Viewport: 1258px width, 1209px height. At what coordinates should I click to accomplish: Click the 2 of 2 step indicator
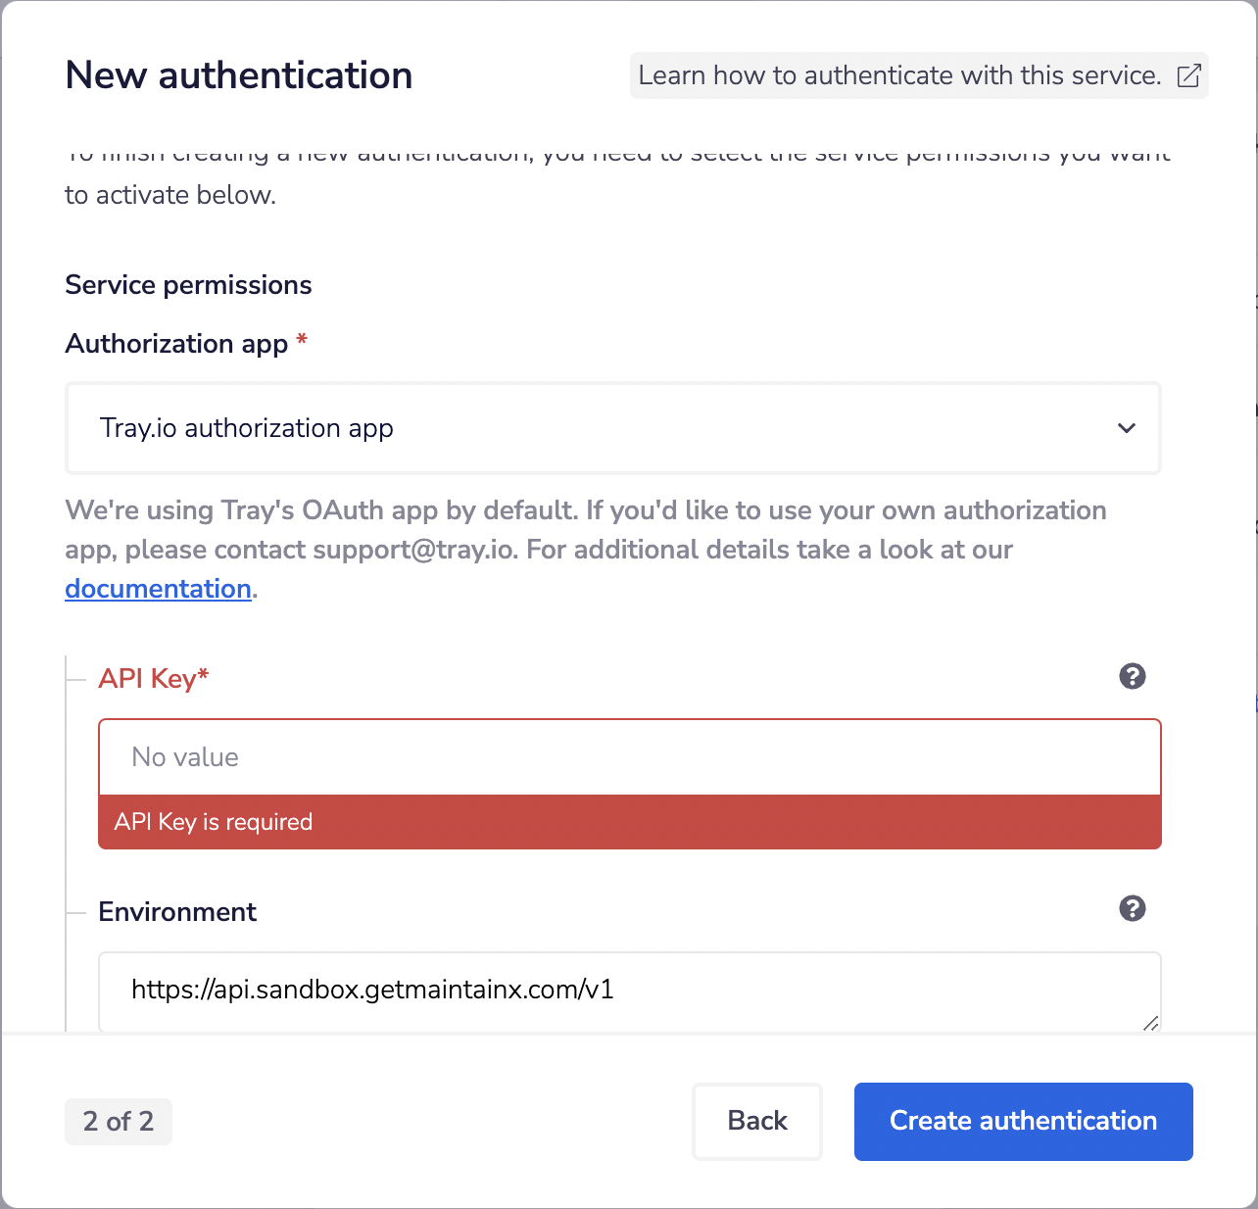click(118, 1121)
